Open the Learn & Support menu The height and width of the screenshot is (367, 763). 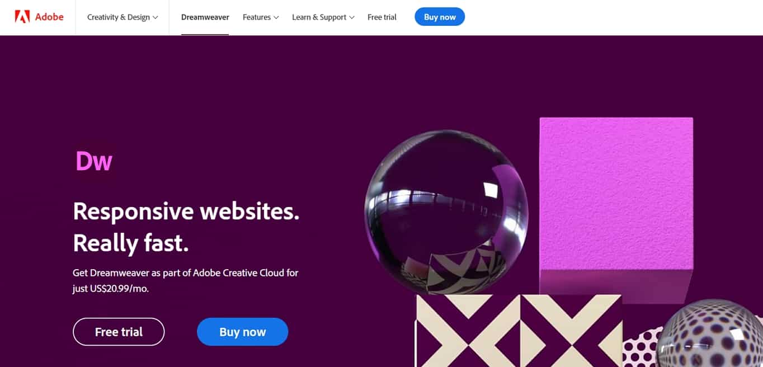pyautogui.click(x=323, y=17)
